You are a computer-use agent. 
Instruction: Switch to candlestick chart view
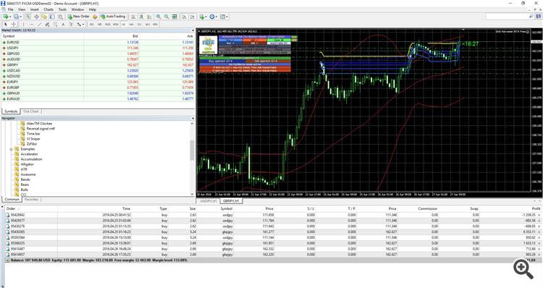click(141, 17)
